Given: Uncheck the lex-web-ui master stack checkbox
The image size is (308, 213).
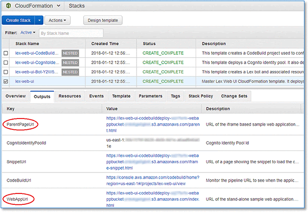Looking at the screenshot, I should pyautogui.click(x=6, y=81).
